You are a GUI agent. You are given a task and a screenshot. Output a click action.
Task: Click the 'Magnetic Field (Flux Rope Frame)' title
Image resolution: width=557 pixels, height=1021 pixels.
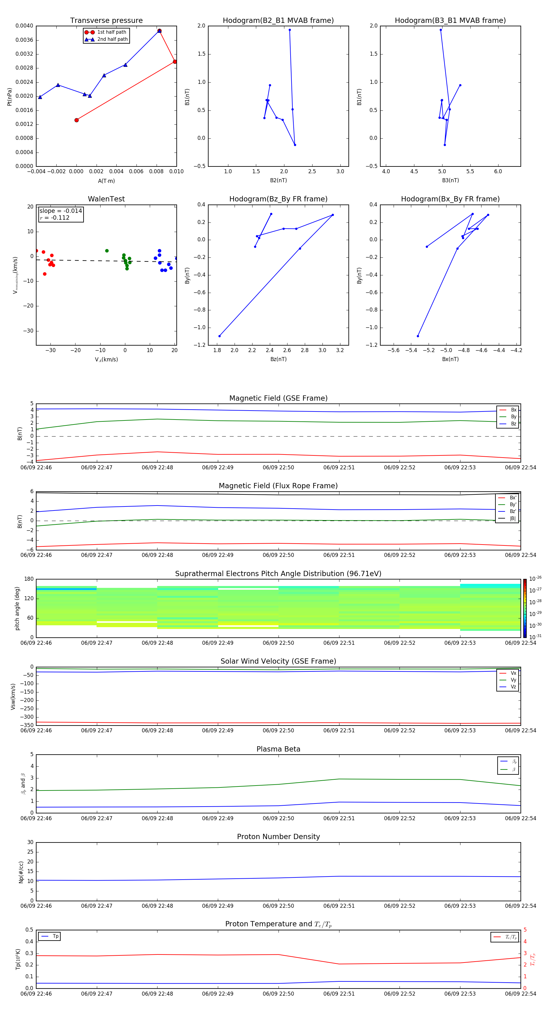click(278, 486)
